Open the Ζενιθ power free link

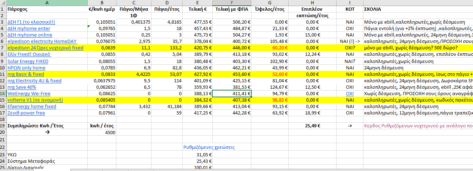tap(26, 113)
